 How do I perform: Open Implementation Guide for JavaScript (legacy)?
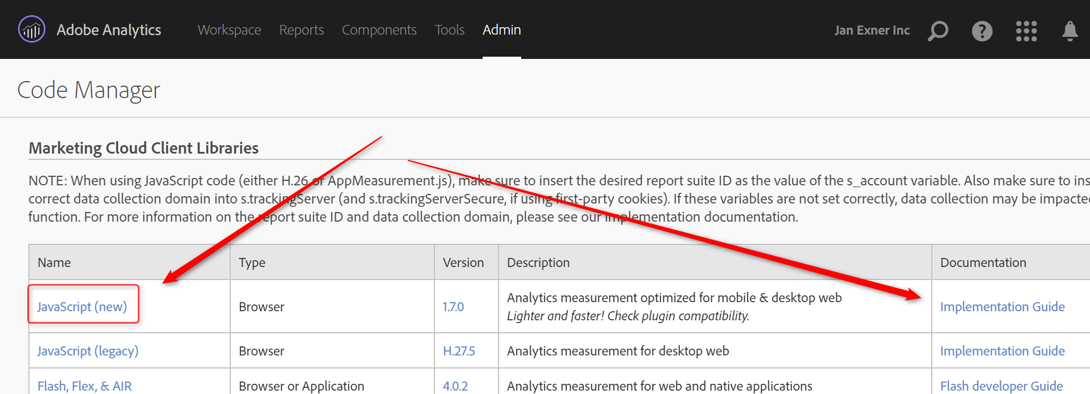point(1002,351)
